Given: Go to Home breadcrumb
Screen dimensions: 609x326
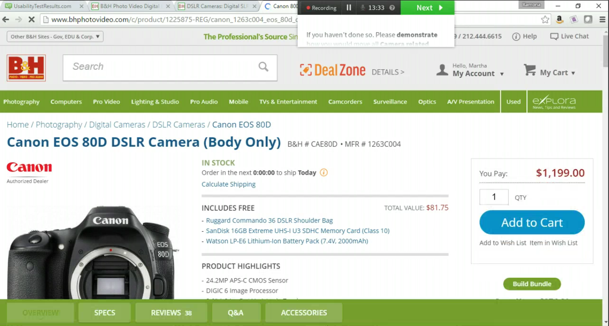Looking at the screenshot, I should (x=17, y=125).
